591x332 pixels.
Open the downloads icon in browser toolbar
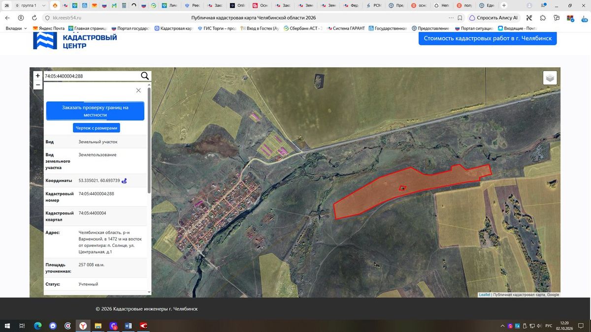coord(584,18)
